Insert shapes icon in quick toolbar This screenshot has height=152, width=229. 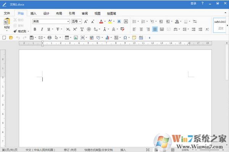[98, 38]
